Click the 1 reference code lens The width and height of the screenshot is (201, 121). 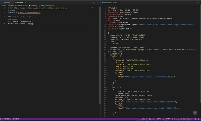[12, 10]
